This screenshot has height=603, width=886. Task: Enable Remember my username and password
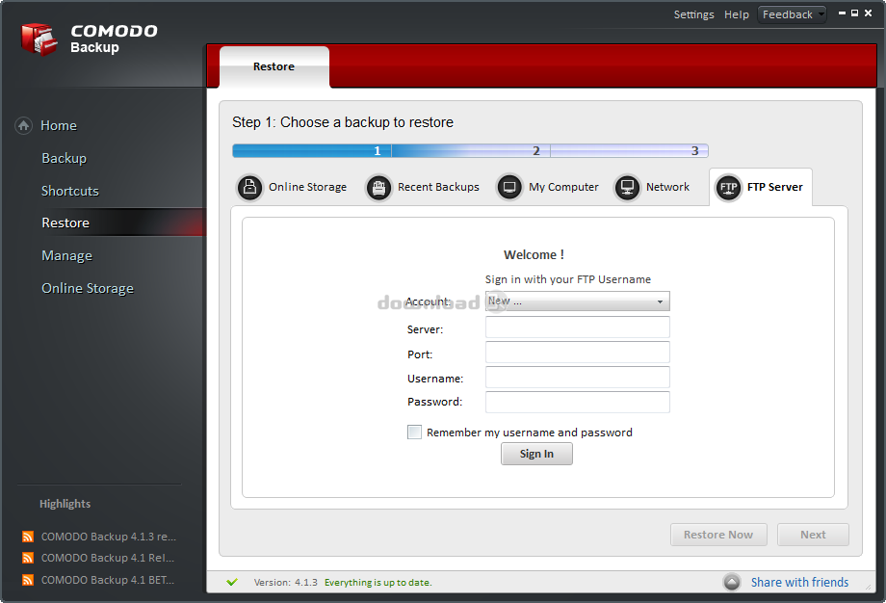click(414, 432)
